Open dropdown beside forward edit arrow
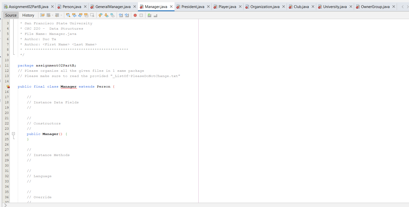409x207 pixels. click(61, 15)
